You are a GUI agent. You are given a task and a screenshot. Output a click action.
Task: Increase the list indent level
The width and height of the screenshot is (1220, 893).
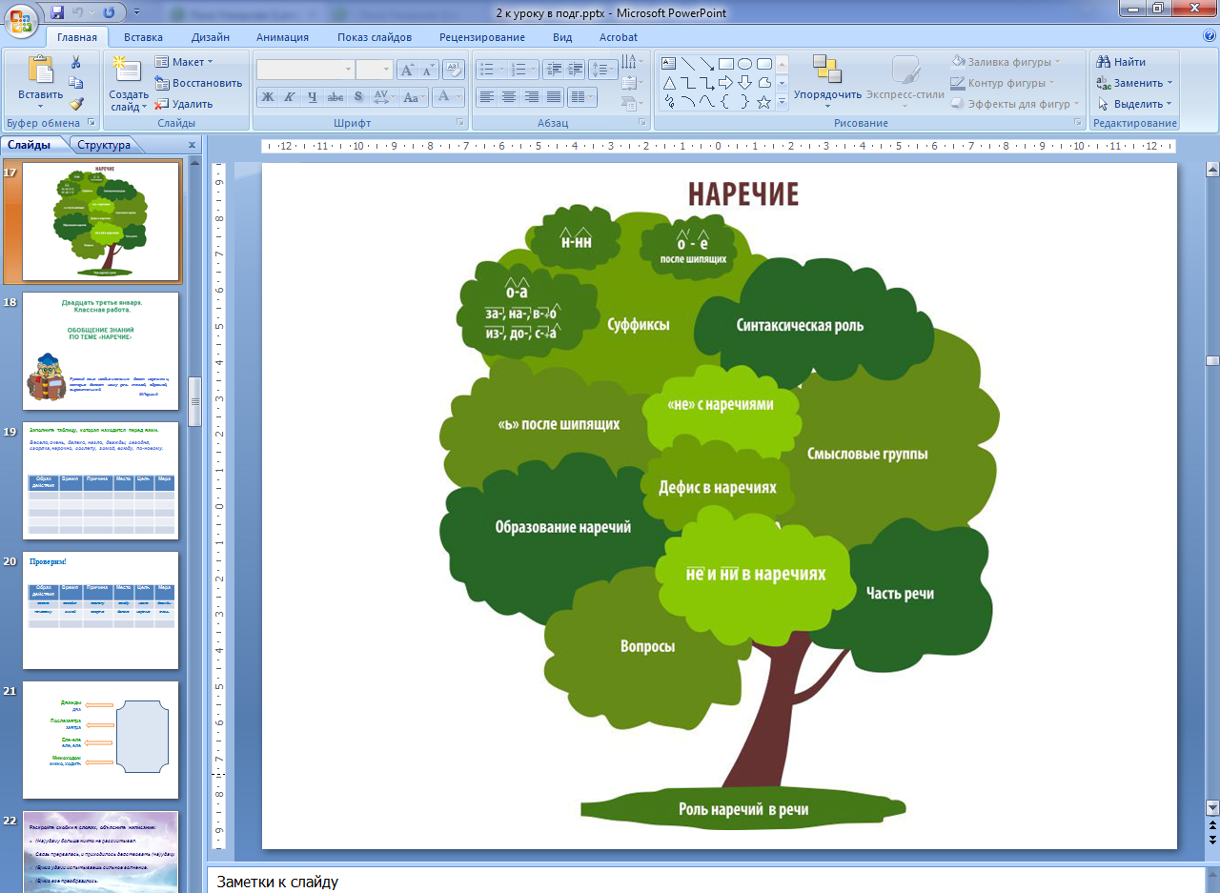pos(574,70)
